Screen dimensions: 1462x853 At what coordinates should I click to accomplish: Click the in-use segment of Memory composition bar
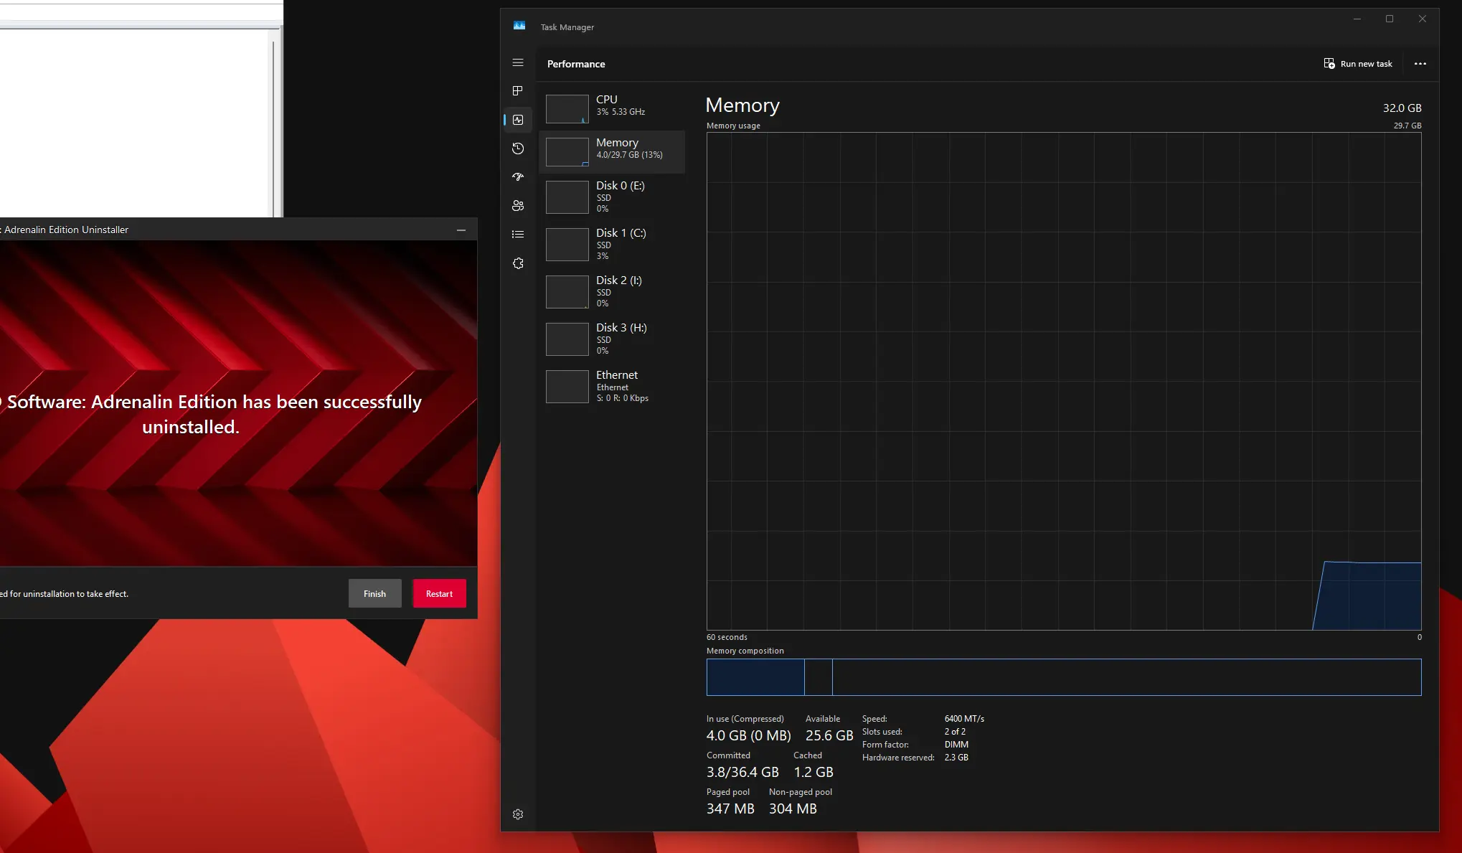pos(755,677)
